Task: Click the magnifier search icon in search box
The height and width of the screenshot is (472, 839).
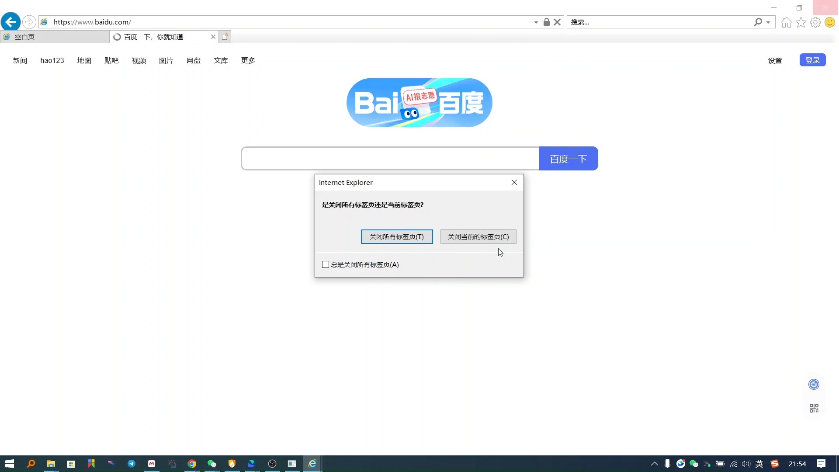Action: (758, 22)
